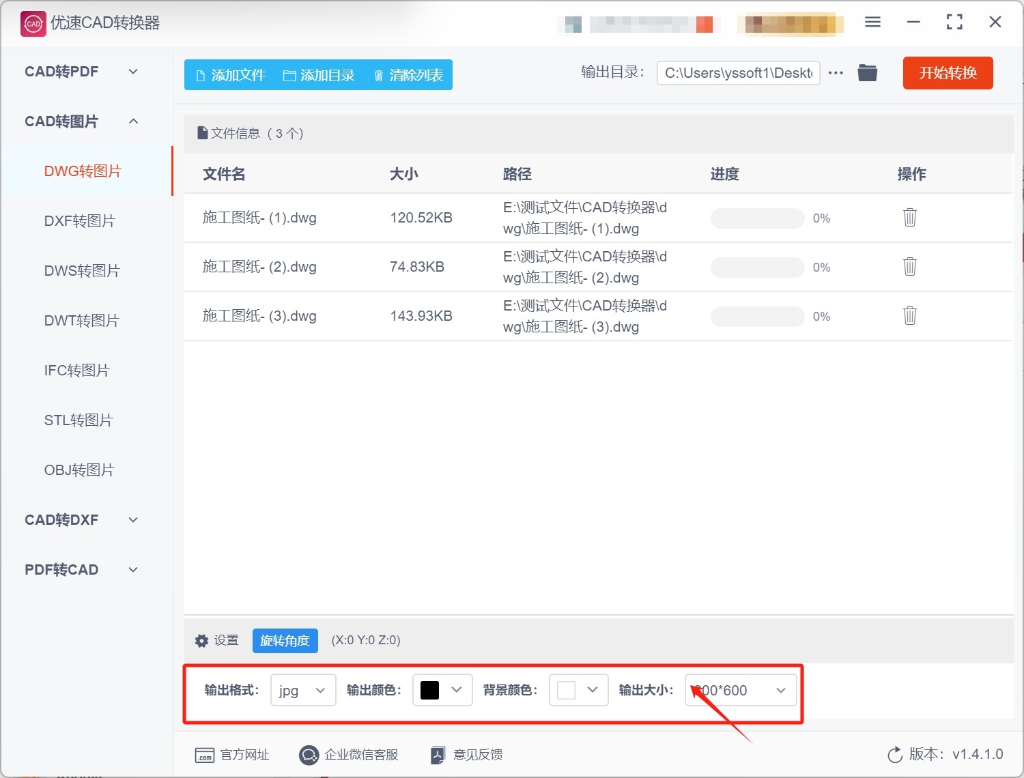Open the 输出格式 jpg dropdown
Image resolution: width=1024 pixels, height=778 pixels.
tap(303, 691)
